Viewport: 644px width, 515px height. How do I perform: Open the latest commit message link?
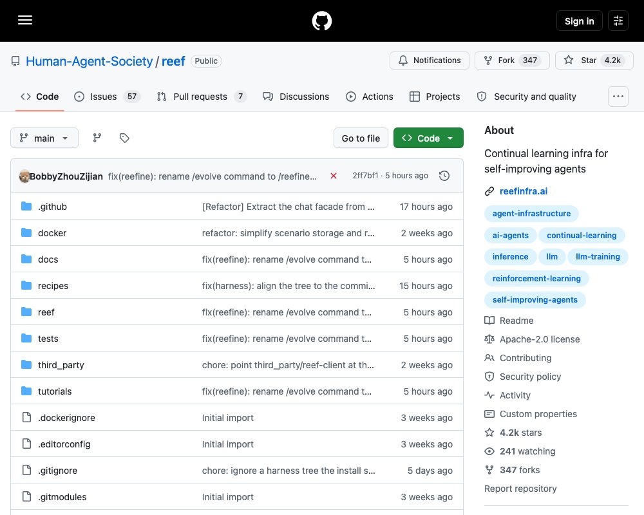tap(213, 176)
